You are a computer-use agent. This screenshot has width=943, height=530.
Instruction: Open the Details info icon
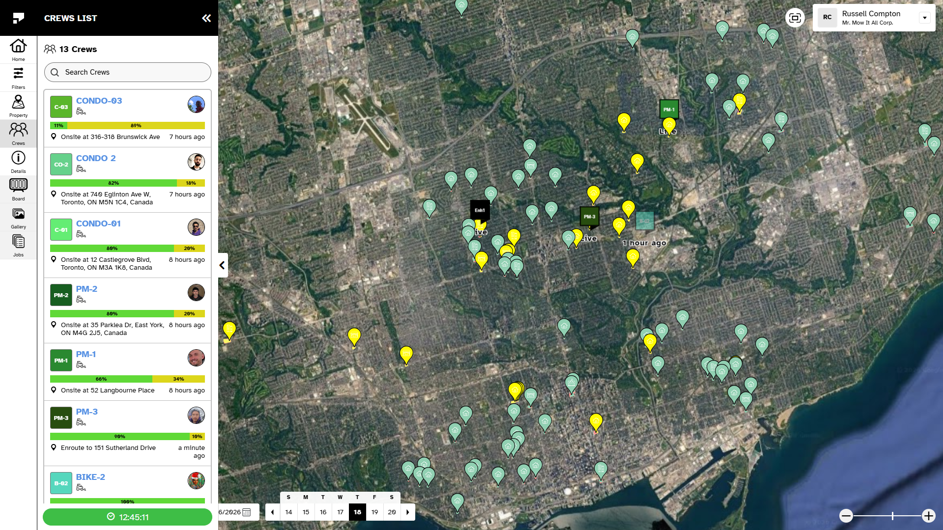[18, 162]
